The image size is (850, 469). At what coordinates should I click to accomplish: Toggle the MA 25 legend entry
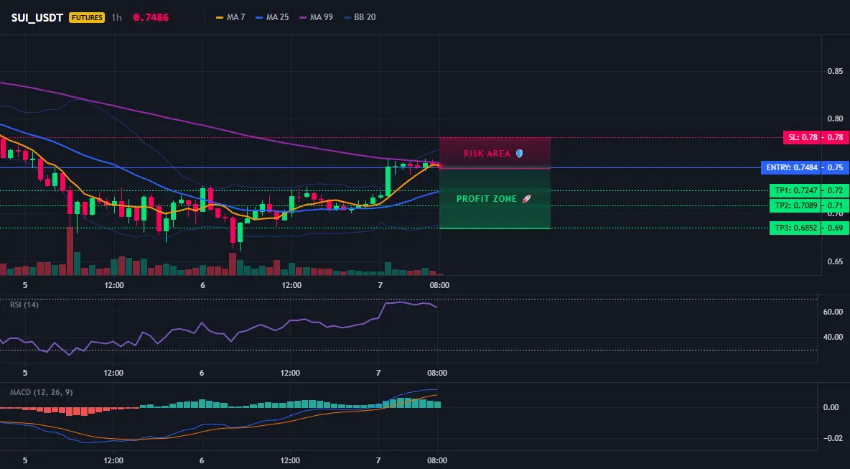click(272, 17)
